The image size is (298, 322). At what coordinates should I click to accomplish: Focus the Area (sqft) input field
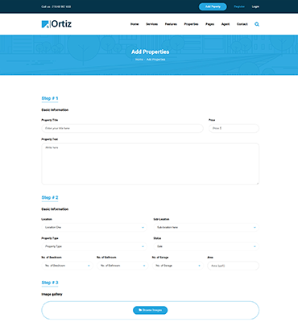click(234, 266)
